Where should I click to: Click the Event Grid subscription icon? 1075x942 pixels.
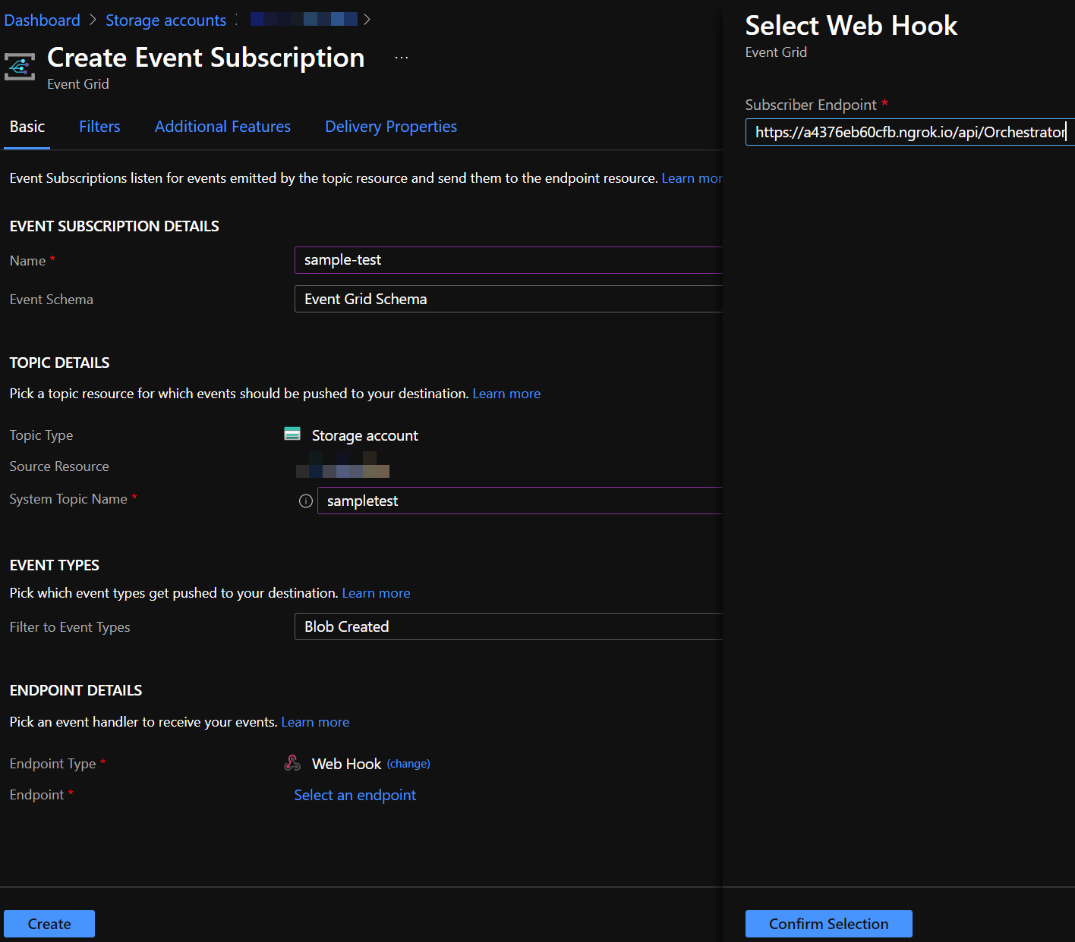coord(20,67)
